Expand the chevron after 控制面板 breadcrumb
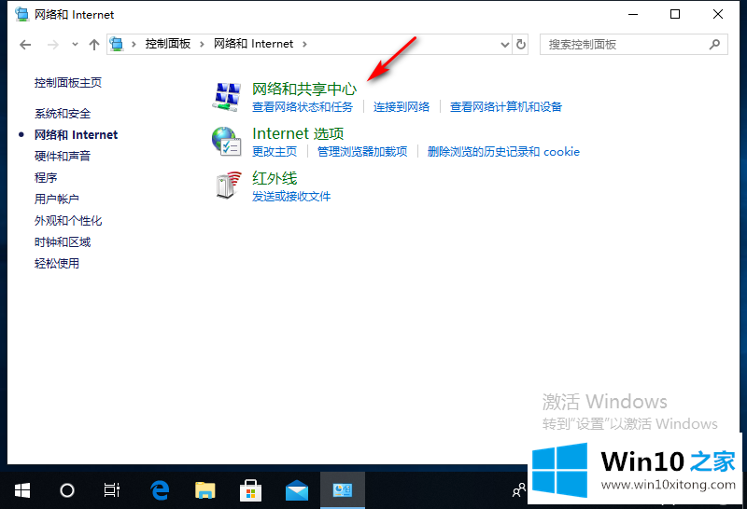The image size is (747, 509). pos(203,44)
